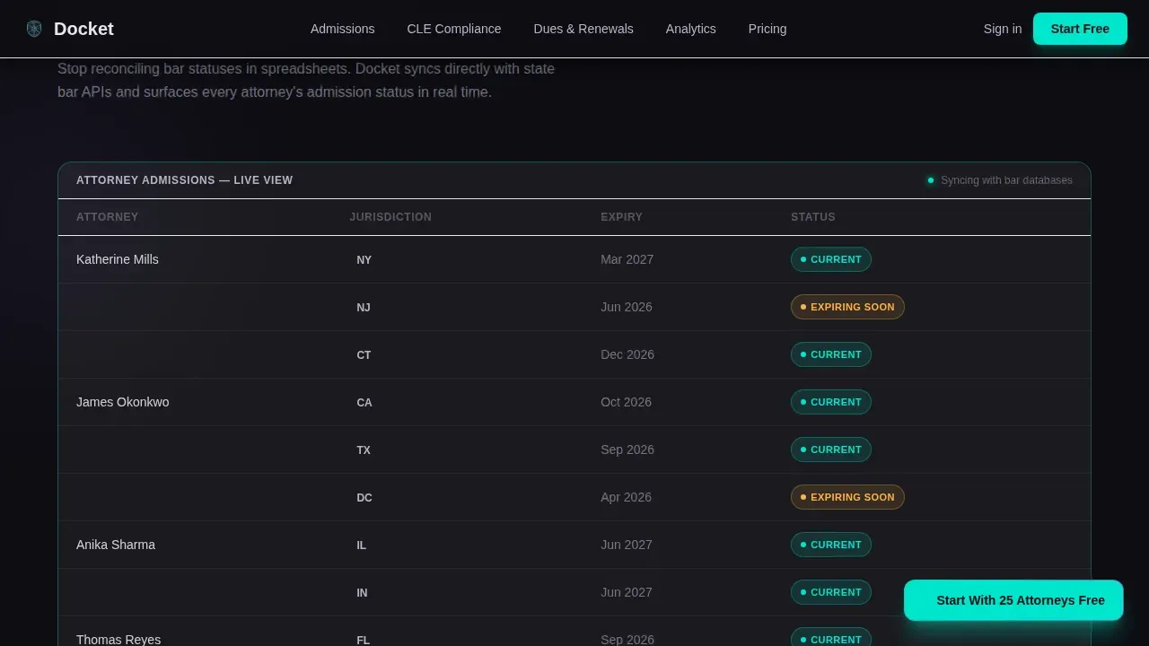Select attorney Anika Sharma
The height and width of the screenshot is (646, 1149).
116,545
